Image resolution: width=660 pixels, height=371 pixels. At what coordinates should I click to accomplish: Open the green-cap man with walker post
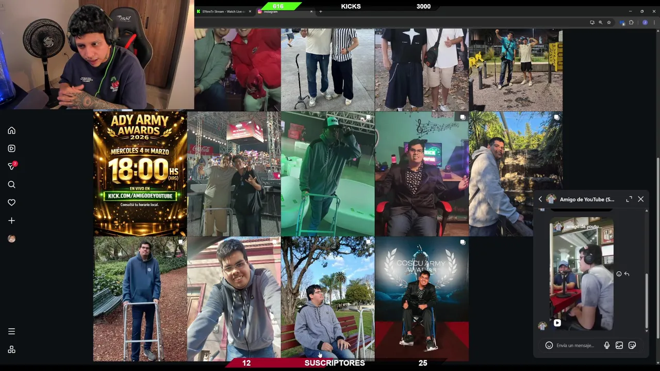click(328, 174)
